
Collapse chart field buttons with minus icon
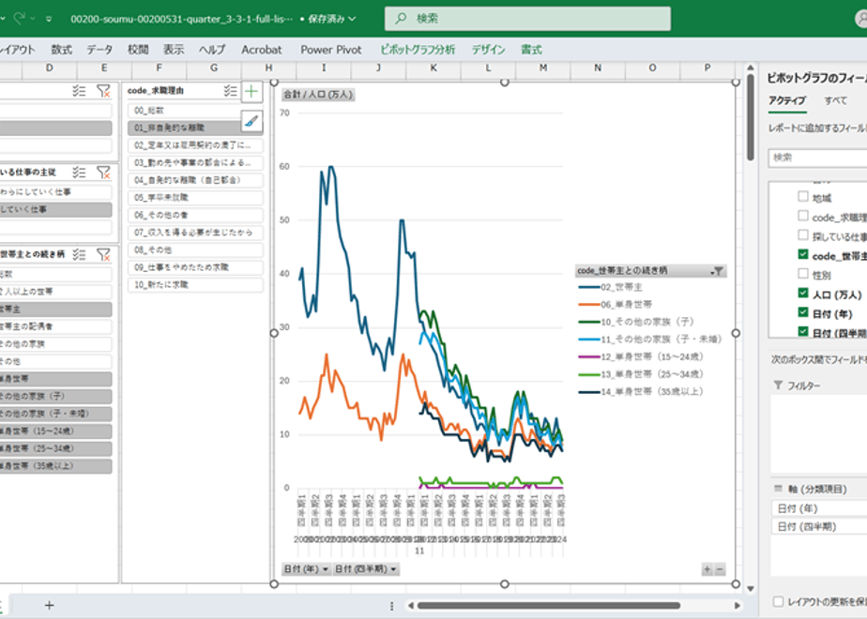click(720, 569)
